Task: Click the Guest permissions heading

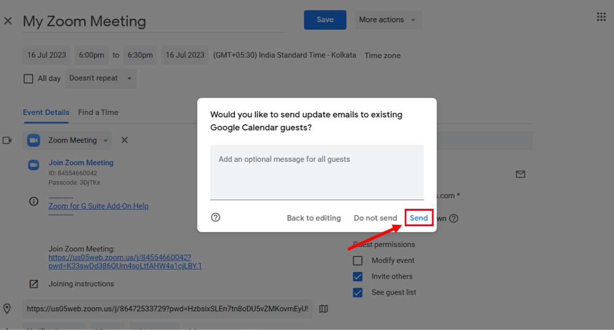Action: (x=384, y=245)
